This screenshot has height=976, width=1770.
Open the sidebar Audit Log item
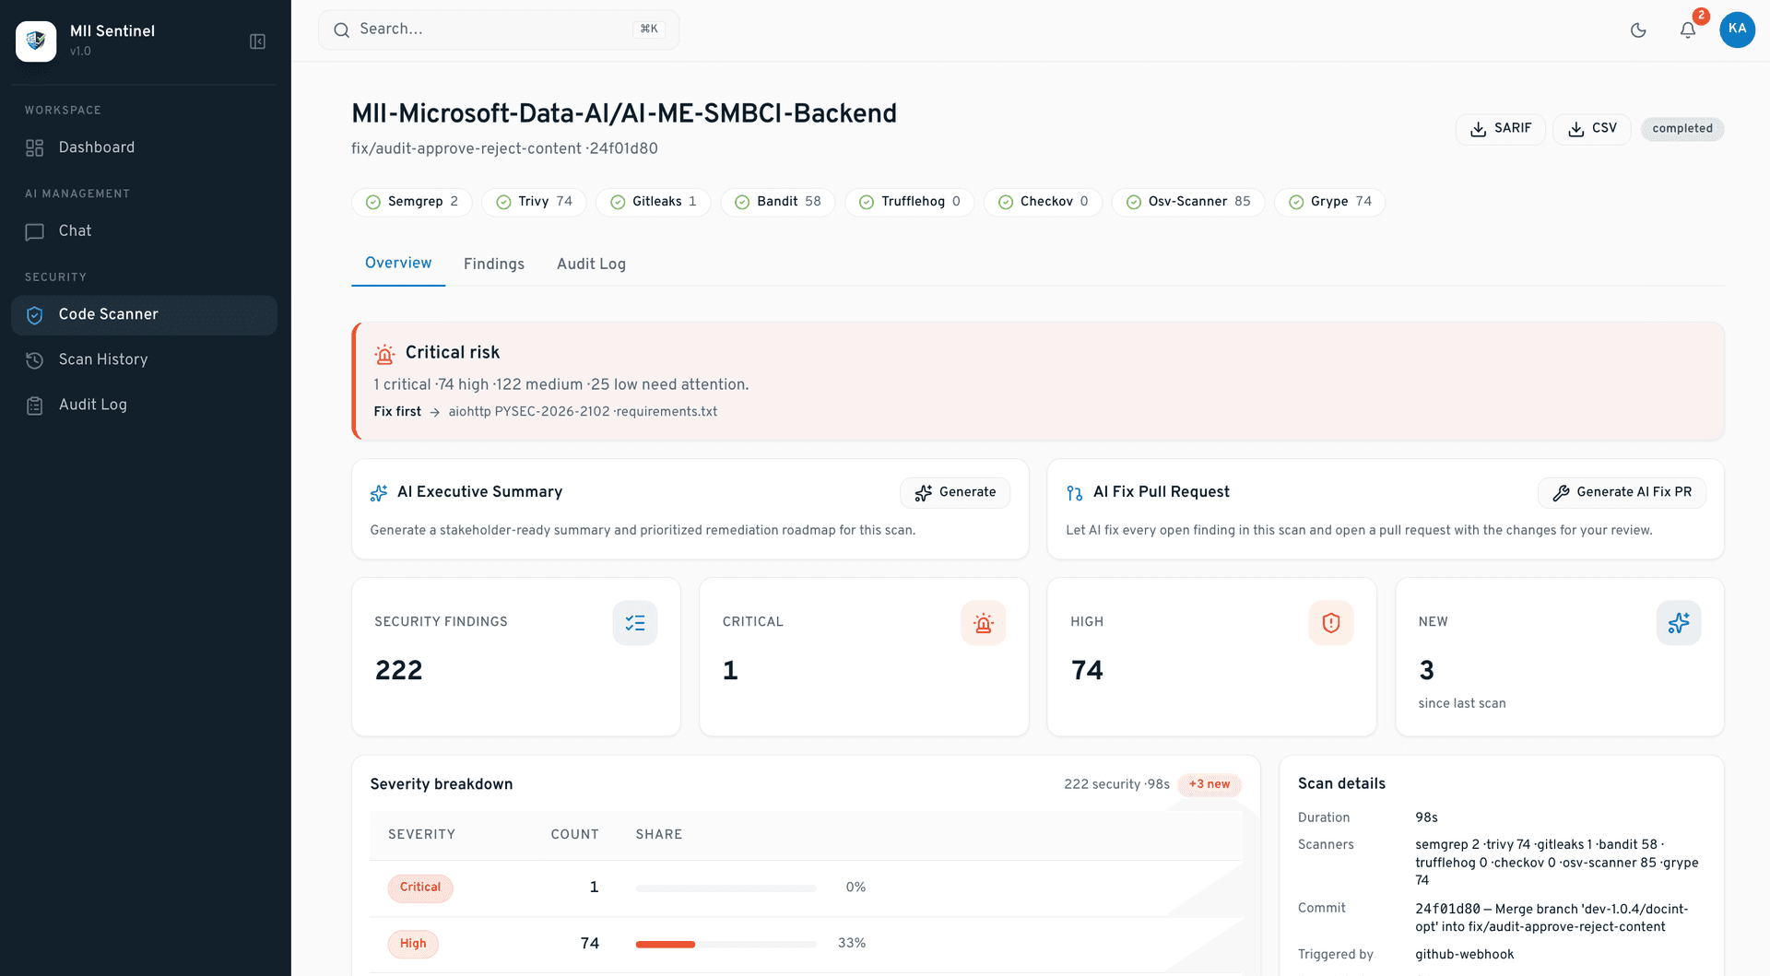pyautogui.click(x=145, y=406)
